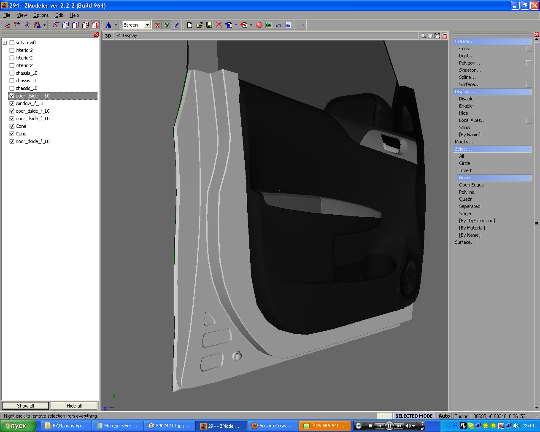Open file using the folder icon
The width and height of the screenshot is (540, 432).
tap(200, 25)
